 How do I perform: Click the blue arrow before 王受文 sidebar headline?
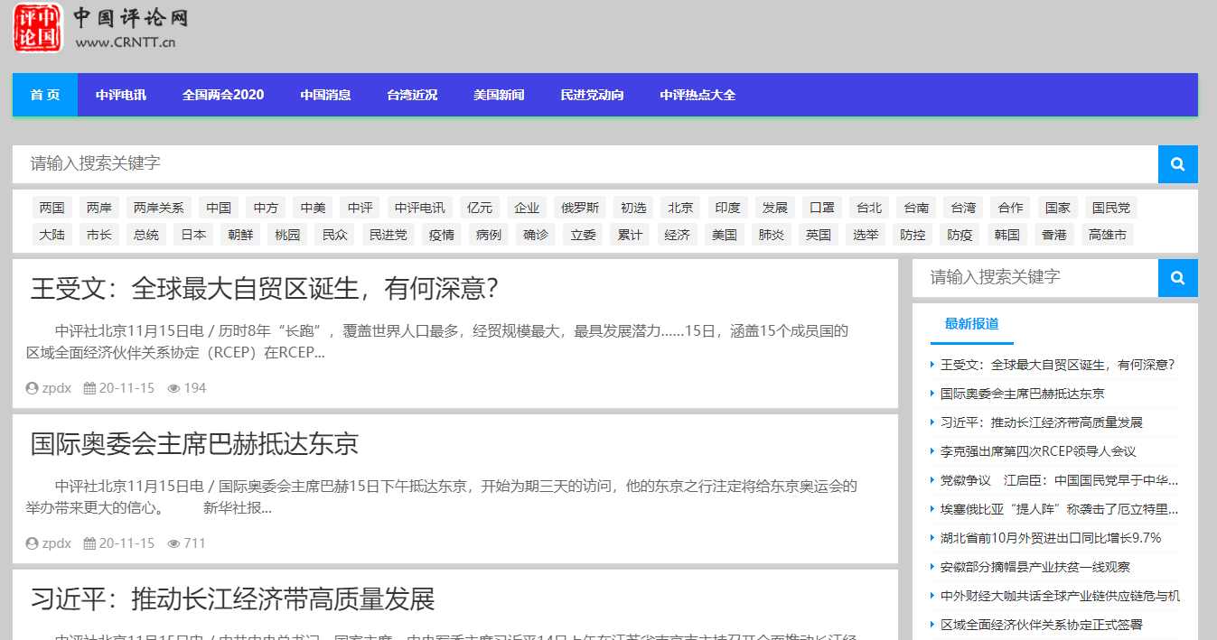(933, 365)
